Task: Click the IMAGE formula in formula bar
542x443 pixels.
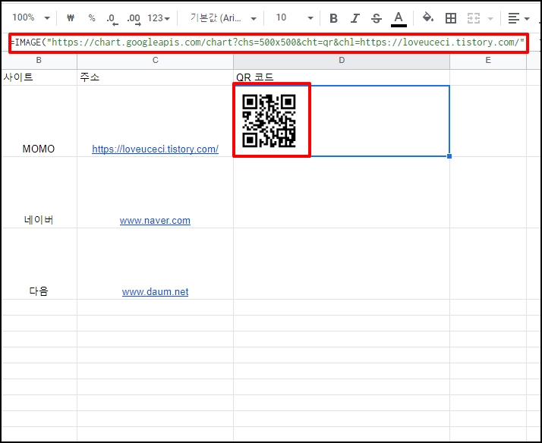Action: 268,42
